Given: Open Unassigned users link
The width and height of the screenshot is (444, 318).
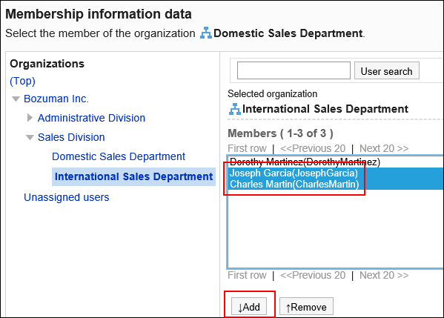Looking at the screenshot, I should pyautogui.click(x=67, y=197).
